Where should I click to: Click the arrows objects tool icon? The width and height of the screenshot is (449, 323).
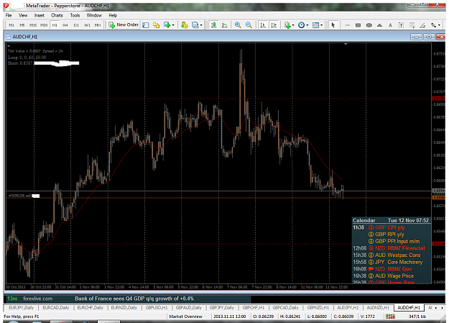pos(433,25)
